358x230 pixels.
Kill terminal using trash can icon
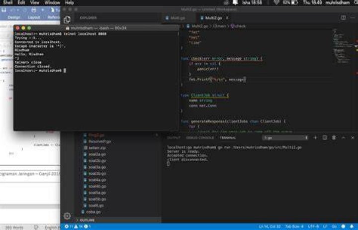tap(334, 137)
